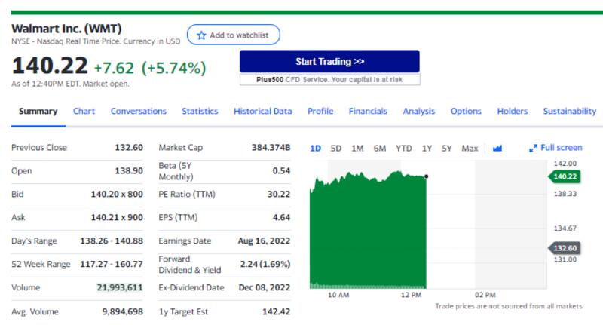Open the chart type icon next to Max
This screenshot has height=325, width=603.
coord(497,149)
